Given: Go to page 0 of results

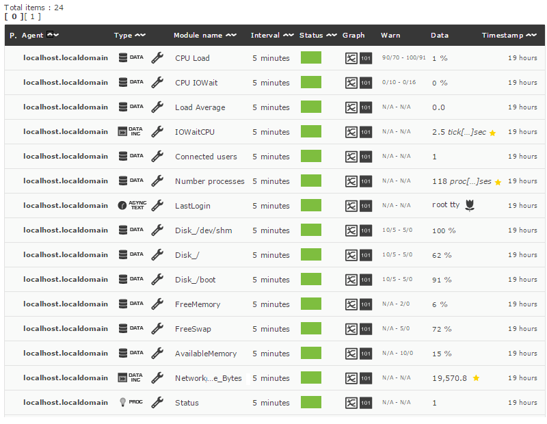Looking at the screenshot, I should 14,16.
